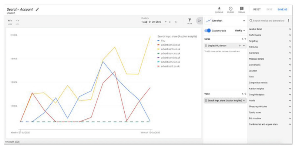296x148 pixels.
Task: Collapse side panel with double-chevron button
Action: click(199, 21)
